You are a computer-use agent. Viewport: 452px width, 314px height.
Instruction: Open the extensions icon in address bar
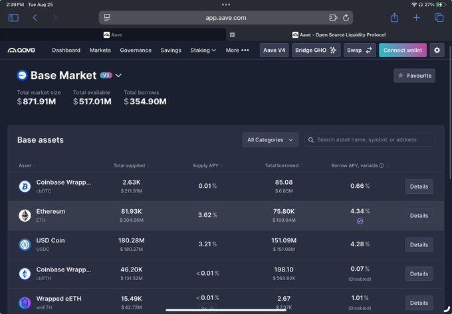tap(333, 18)
